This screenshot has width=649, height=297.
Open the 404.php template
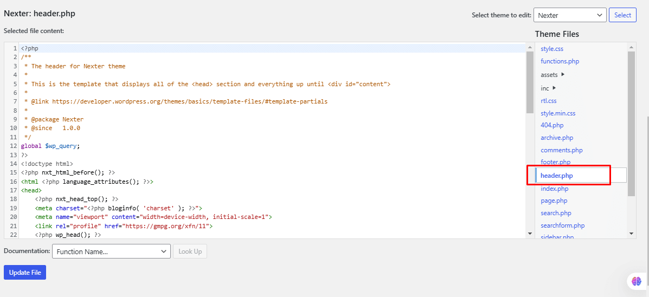[x=552, y=125]
